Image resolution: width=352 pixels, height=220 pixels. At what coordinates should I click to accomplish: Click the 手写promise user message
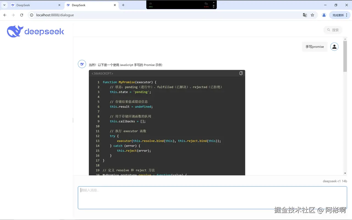tap(315, 47)
